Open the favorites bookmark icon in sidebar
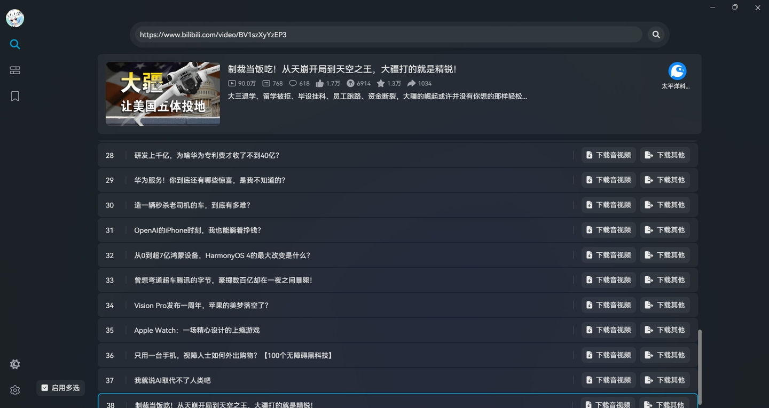769x408 pixels. (x=14, y=96)
